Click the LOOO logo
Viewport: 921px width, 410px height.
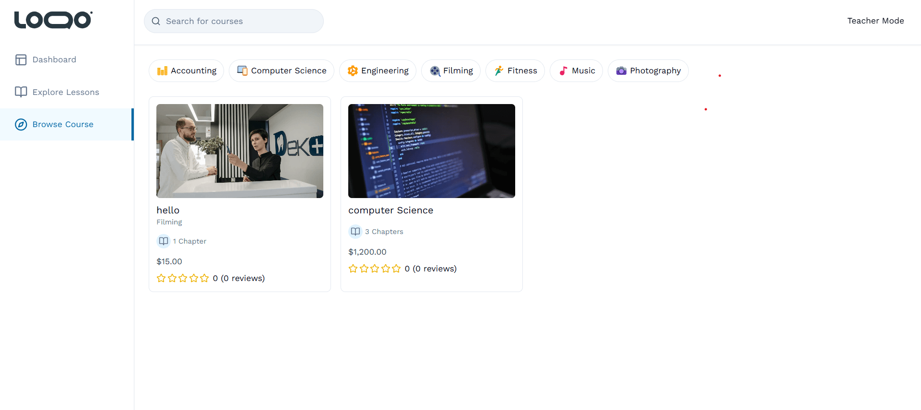(x=53, y=20)
